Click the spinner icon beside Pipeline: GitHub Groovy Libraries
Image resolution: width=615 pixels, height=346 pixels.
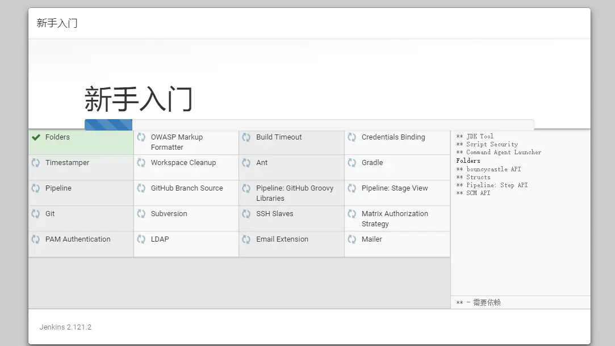point(246,188)
